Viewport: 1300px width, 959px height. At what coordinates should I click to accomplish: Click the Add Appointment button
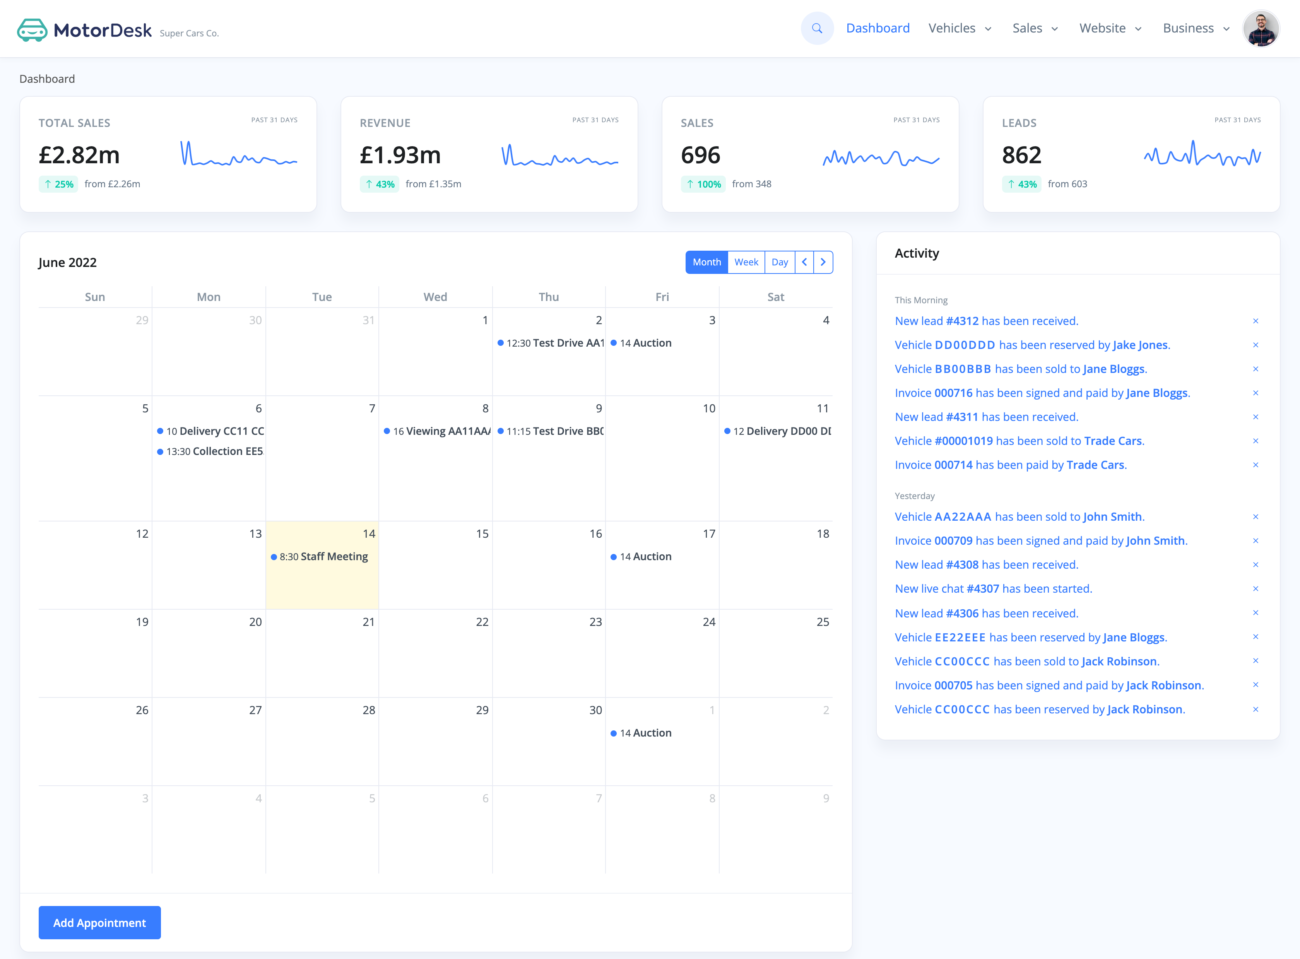(x=99, y=922)
